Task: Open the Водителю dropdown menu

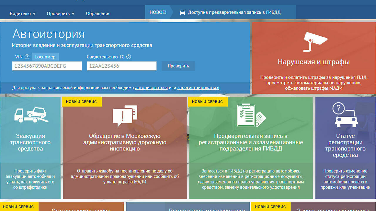Action: [x=23, y=13]
